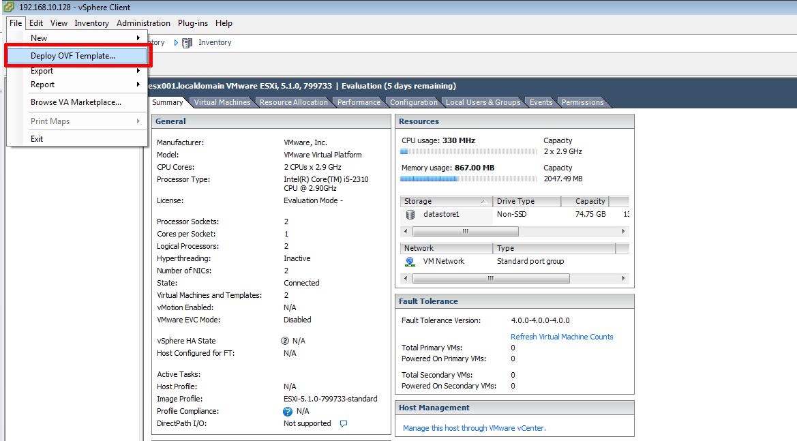The height and width of the screenshot is (441, 797).
Task: Sort by the Type column header in Network table
Action: 554,248
